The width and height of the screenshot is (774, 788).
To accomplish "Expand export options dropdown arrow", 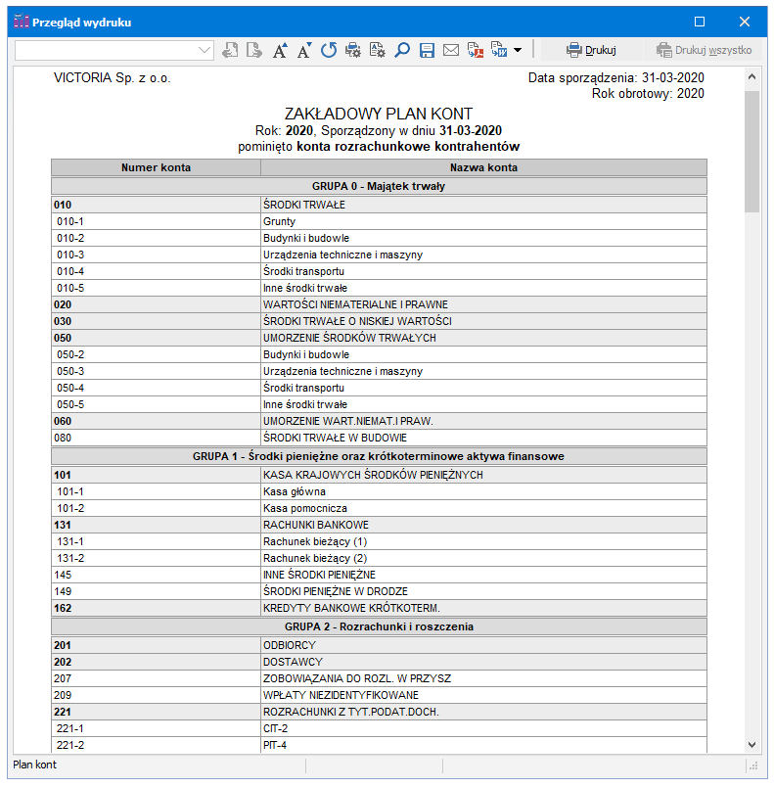I will [518, 50].
